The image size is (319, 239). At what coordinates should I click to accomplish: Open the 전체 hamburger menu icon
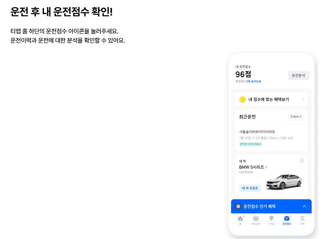[x=302, y=218]
